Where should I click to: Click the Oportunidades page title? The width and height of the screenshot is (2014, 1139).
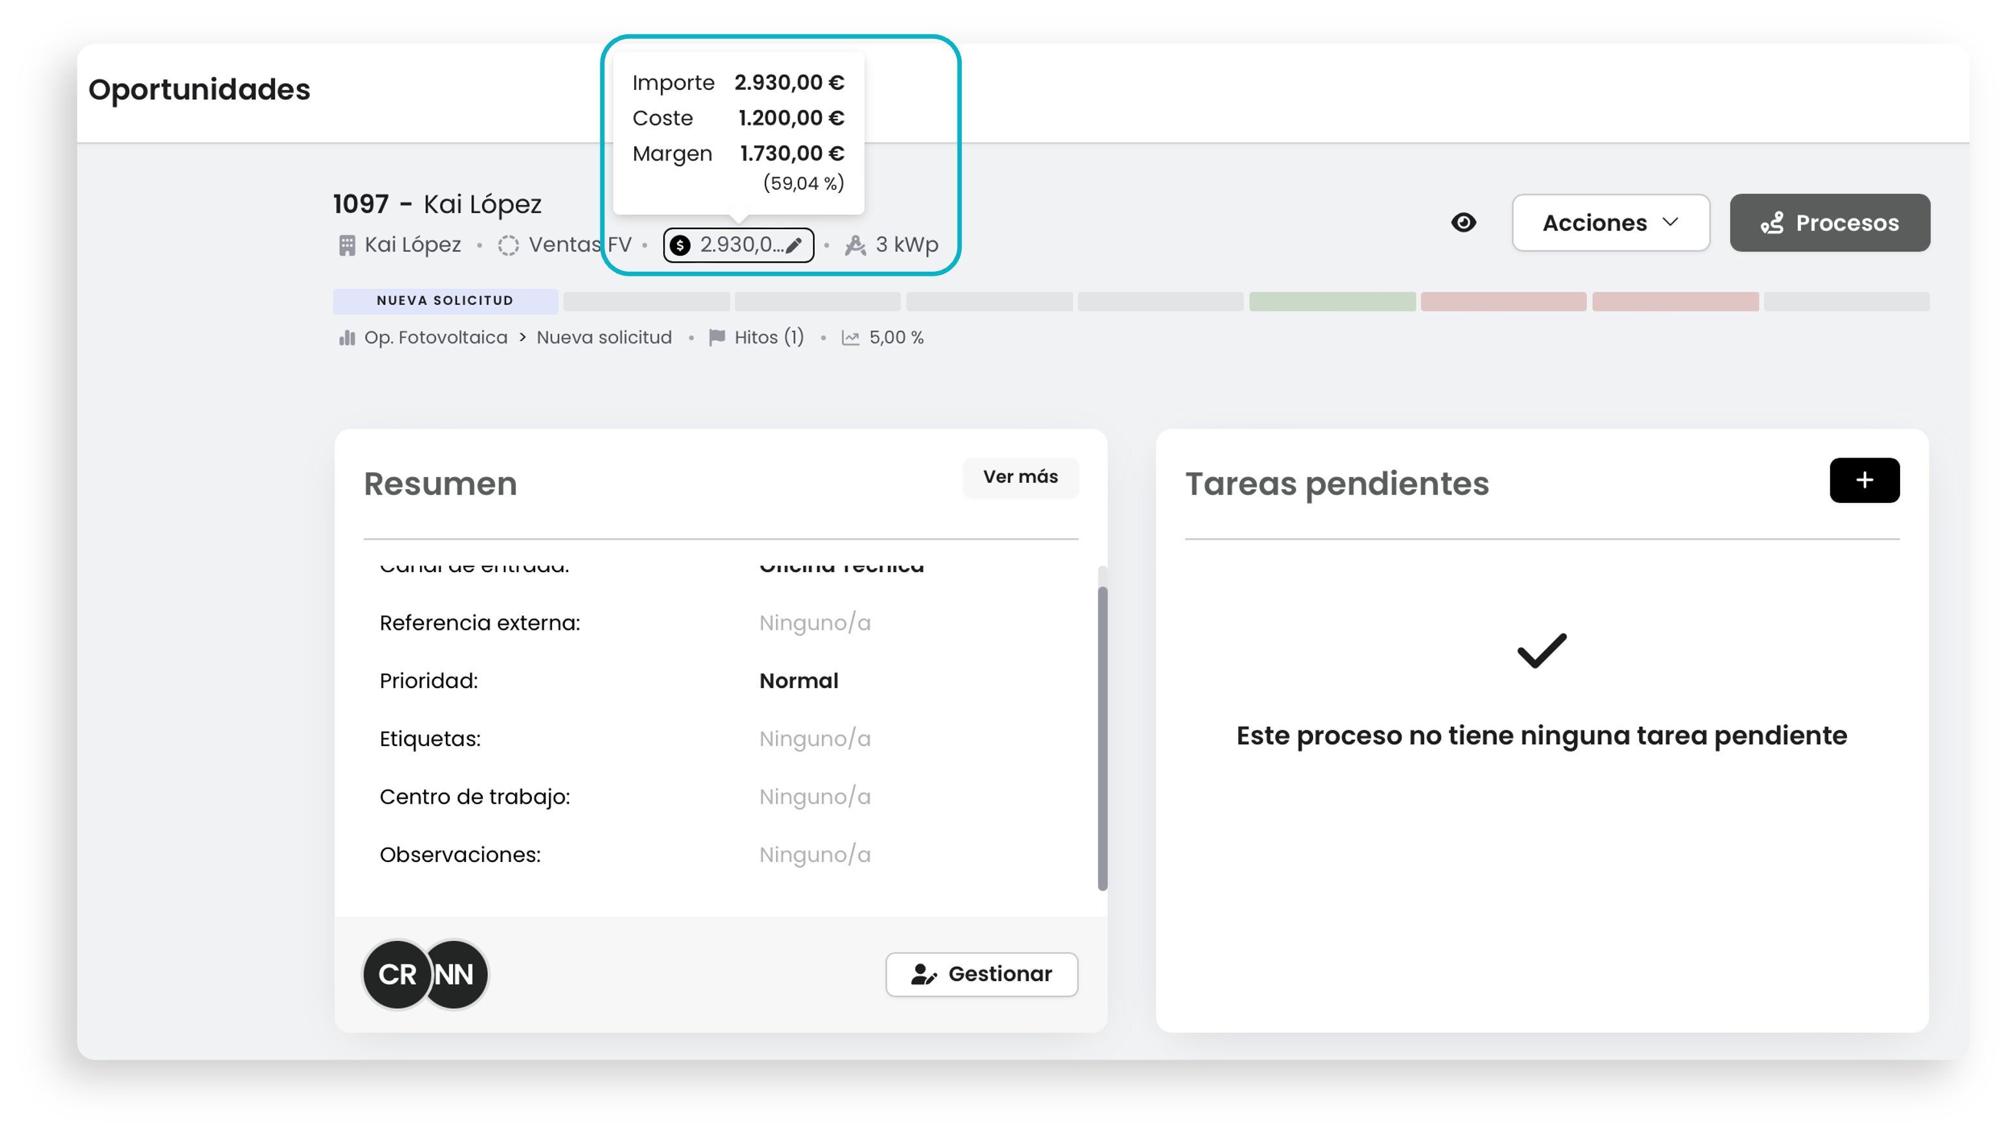[x=199, y=90]
